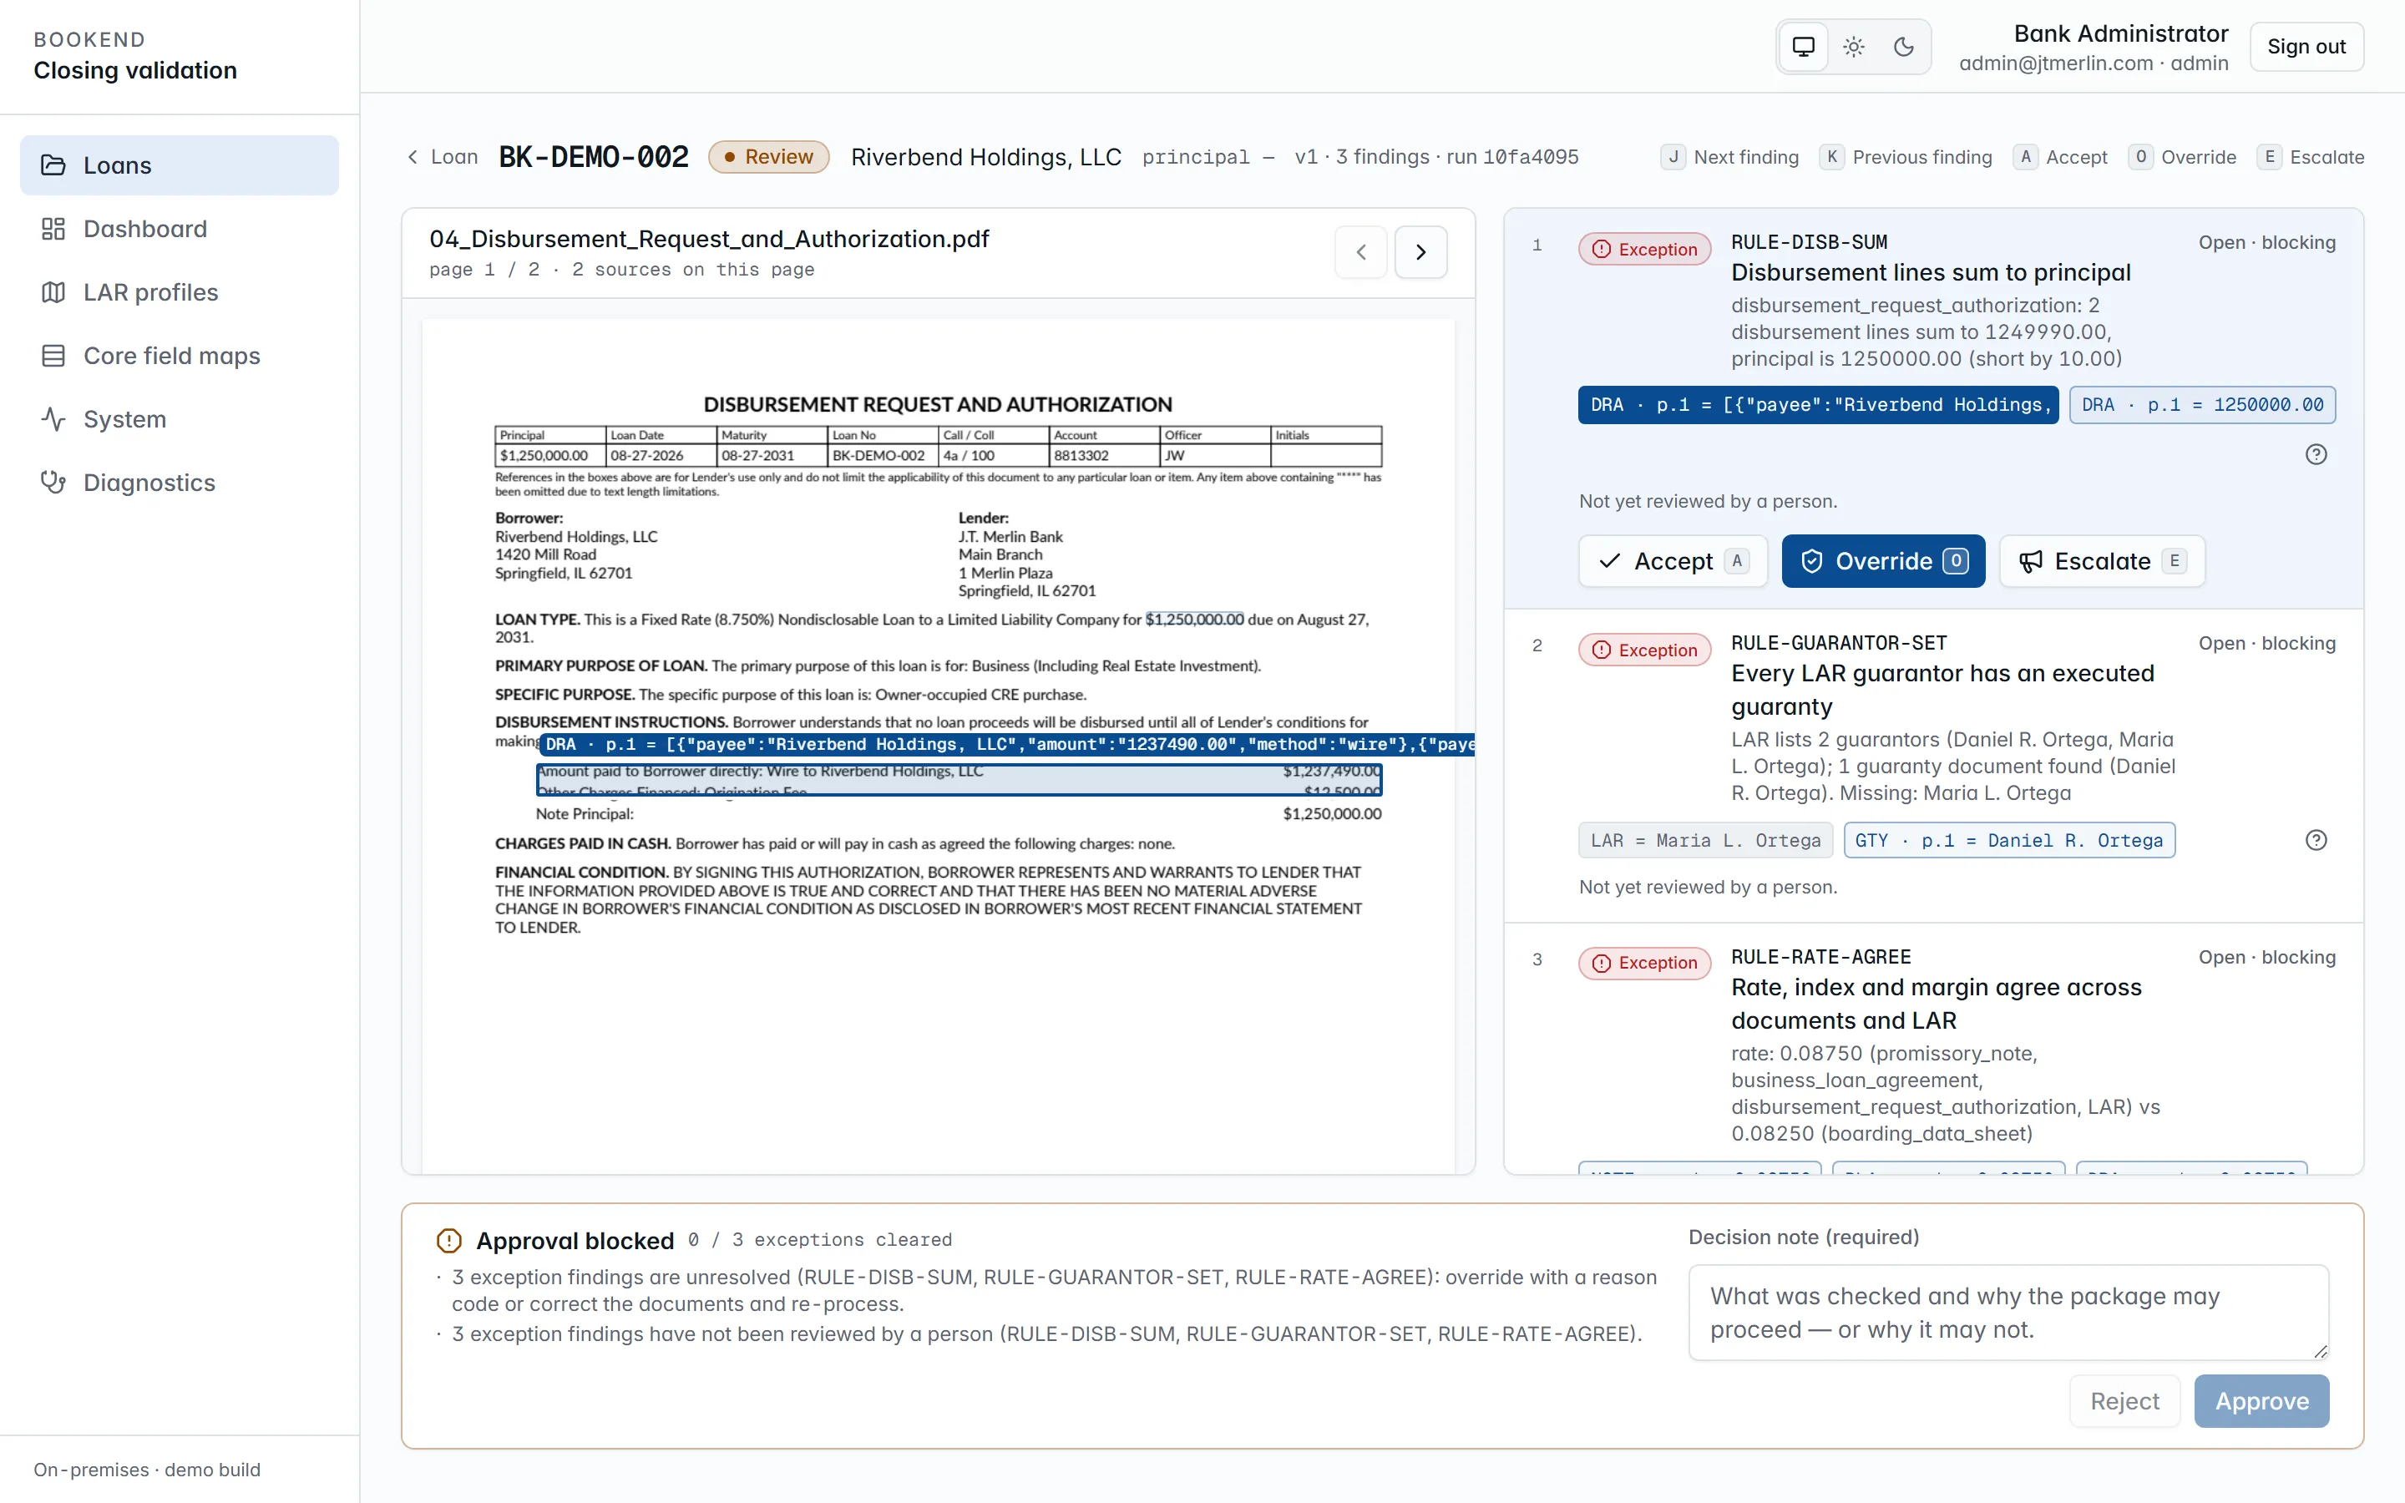Viewport: 2405px width, 1503px height.
Task: Click the Override shortcut hint in header
Action: coord(2182,157)
